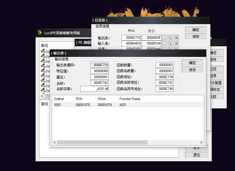Click the 函数名序号地址 field 0008C740
The width and height of the screenshot is (235, 171).
(165, 89)
